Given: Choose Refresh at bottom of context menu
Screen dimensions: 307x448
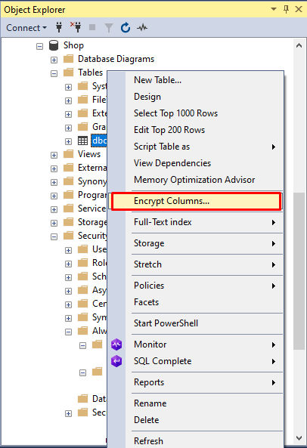Looking at the screenshot, I should tap(204, 441).
